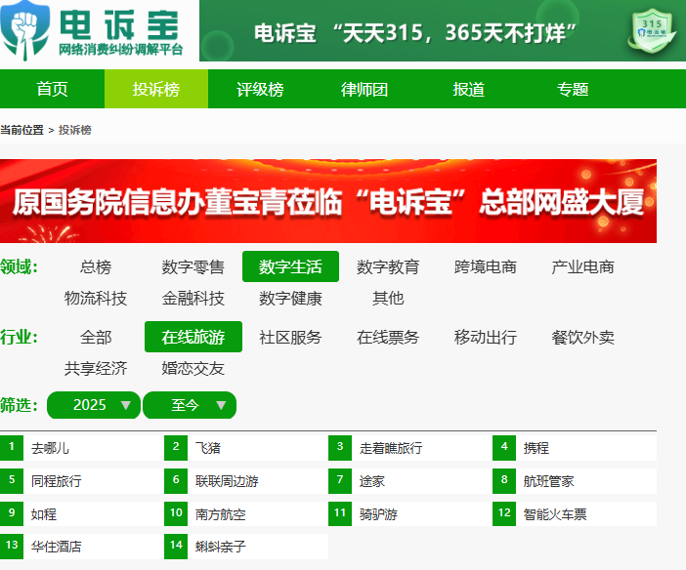This screenshot has width=686, height=570.
Task: Open the 南方航空 ranking entry
Action: click(221, 513)
